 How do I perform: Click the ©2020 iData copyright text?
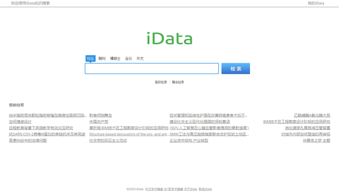(135, 189)
